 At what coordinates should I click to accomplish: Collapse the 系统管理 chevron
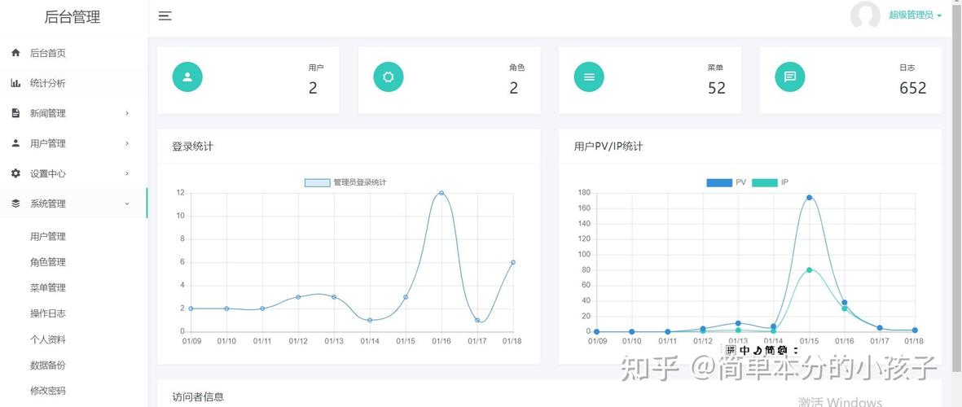(x=127, y=203)
